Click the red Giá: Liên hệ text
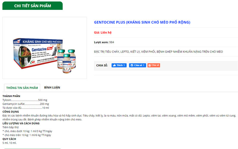This screenshot has height=149, width=238. click(x=103, y=33)
